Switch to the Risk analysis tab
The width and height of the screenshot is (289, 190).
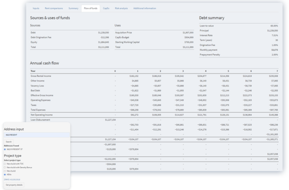(x=121, y=8)
